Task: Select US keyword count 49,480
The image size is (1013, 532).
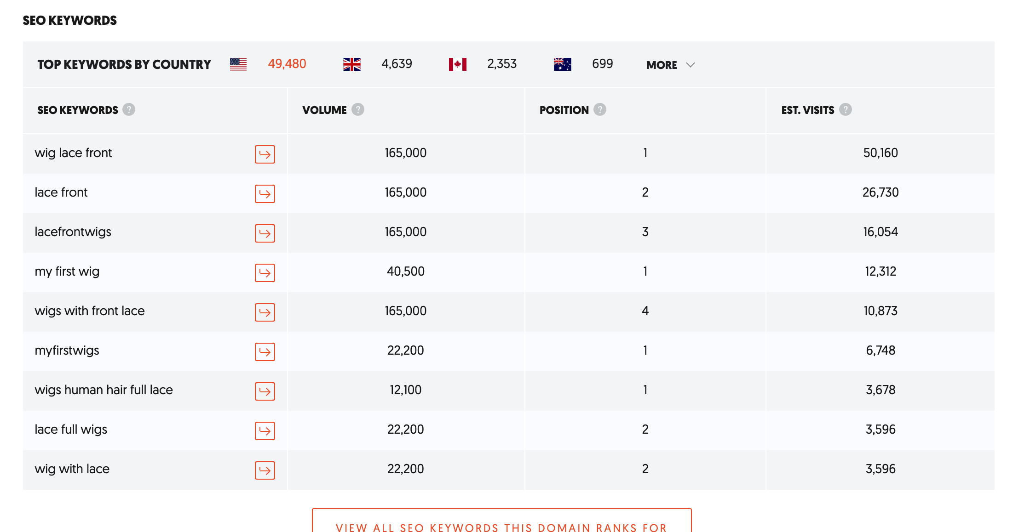Action: point(287,64)
